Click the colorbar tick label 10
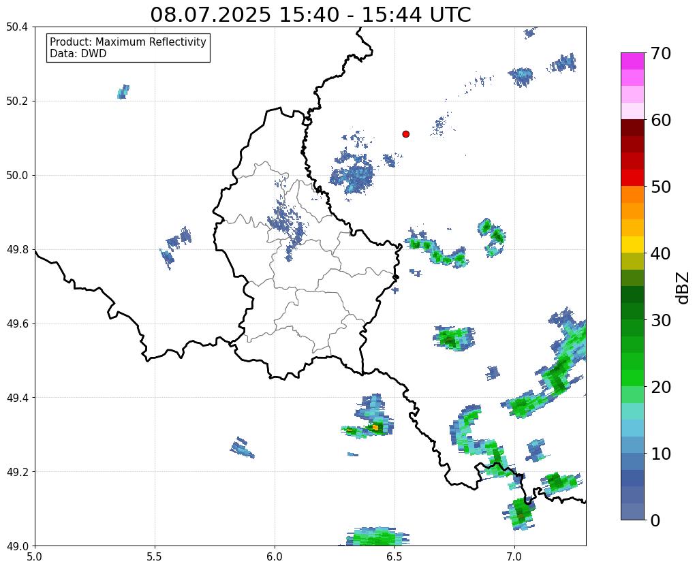This screenshot has height=568, width=697. [x=660, y=454]
